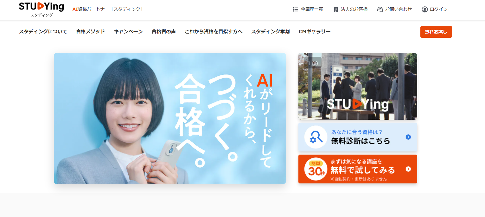Select キャンペーン in the navigation bar
Image resolution: width=485 pixels, height=217 pixels.
click(x=128, y=32)
